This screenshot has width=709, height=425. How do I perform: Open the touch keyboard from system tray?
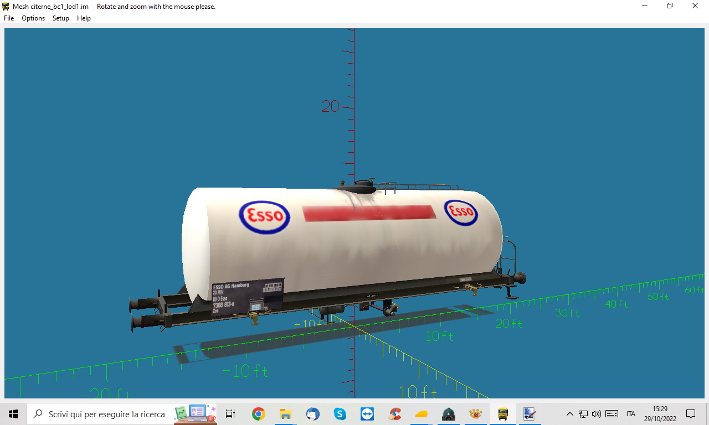612,414
